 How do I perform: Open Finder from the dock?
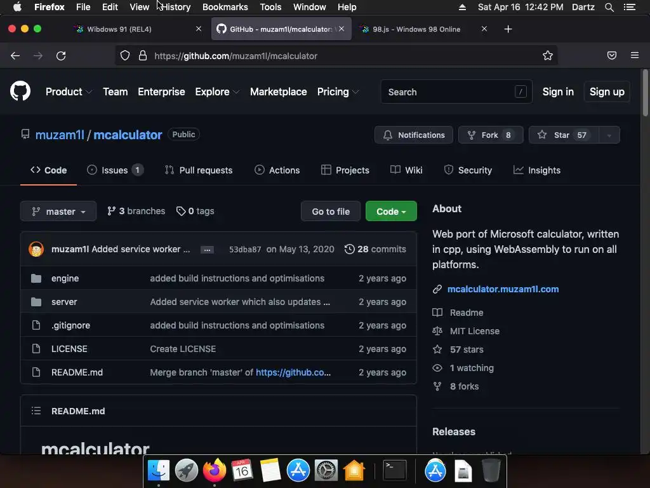click(158, 470)
